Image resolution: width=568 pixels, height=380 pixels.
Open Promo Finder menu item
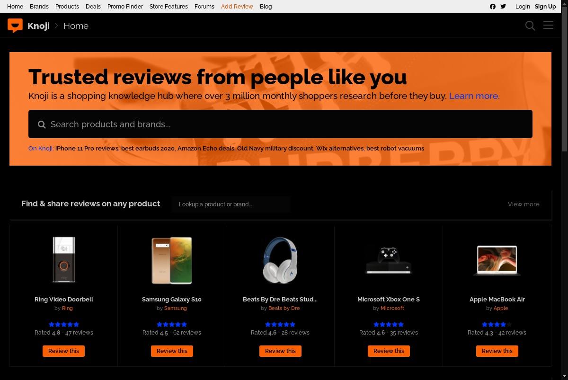[125, 7]
